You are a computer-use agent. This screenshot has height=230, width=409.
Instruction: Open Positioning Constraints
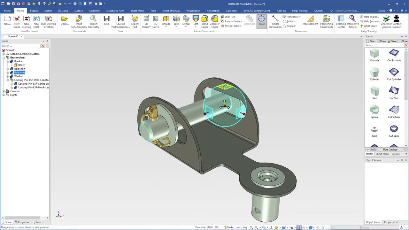point(326,22)
